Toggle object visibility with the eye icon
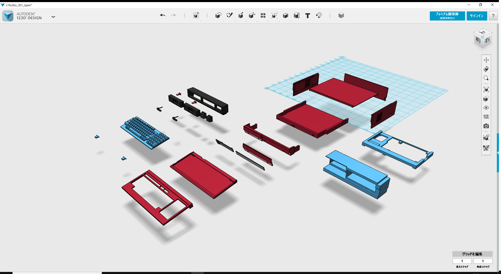This screenshot has width=501, height=274. point(486,107)
